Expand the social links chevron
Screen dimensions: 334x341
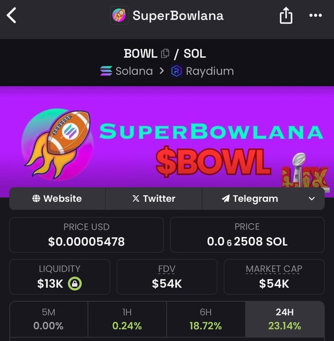coord(312,198)
